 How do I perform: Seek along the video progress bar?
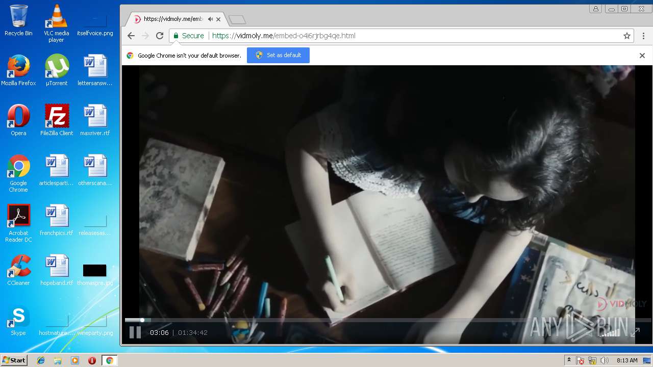click(x=387, y=320)
